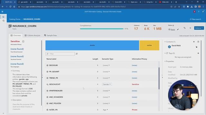Collapse the Tags section
This screenshot has width=206, height=115.
(165, 53)
